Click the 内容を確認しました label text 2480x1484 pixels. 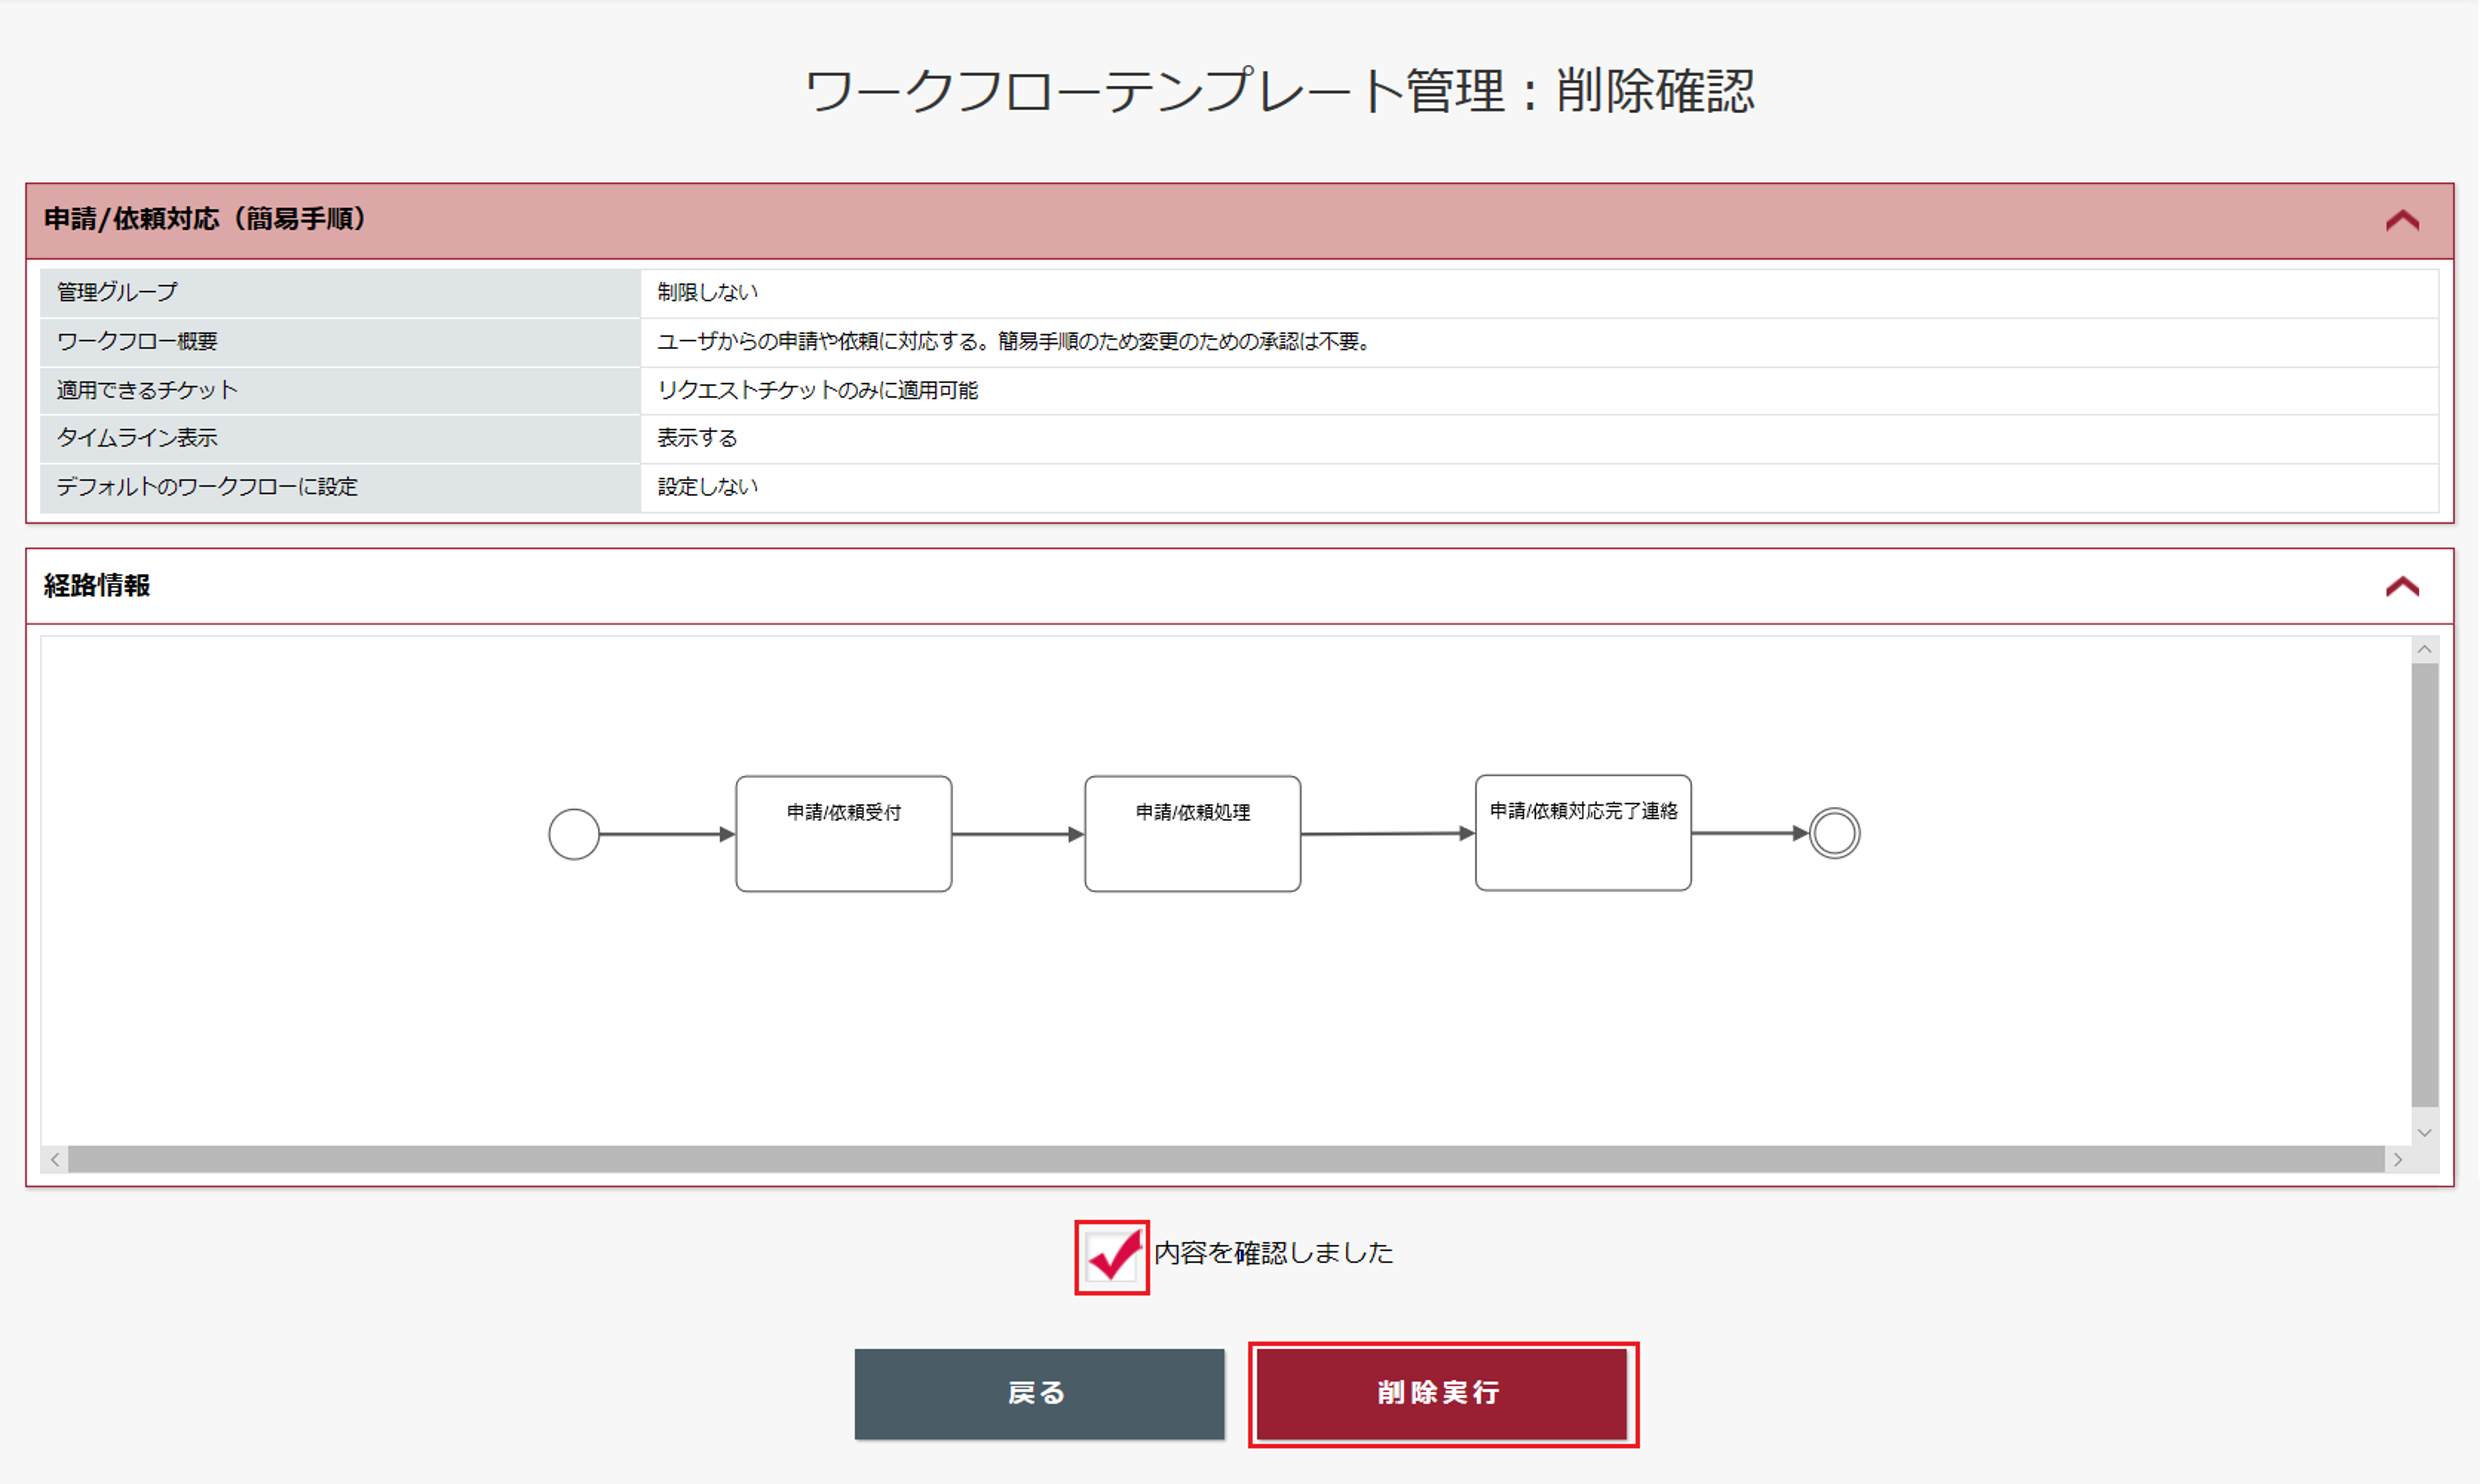1274,1253
